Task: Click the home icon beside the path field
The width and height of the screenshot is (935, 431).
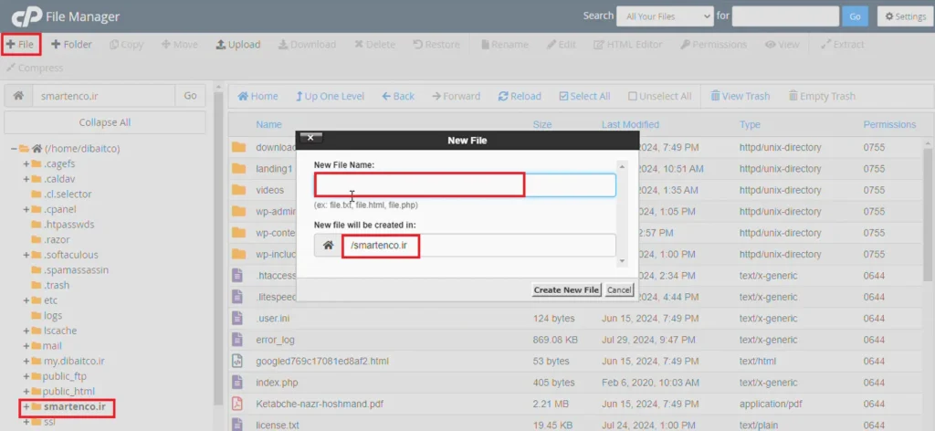Action: coord(18,95)
